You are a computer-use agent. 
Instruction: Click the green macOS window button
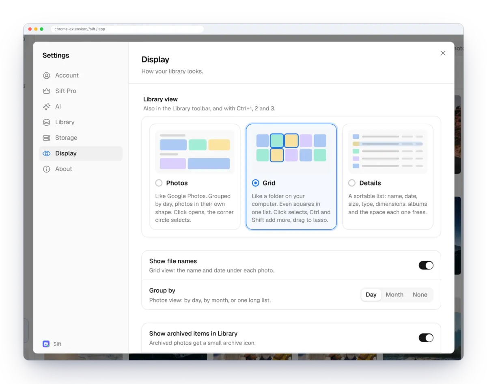(42, 29)
